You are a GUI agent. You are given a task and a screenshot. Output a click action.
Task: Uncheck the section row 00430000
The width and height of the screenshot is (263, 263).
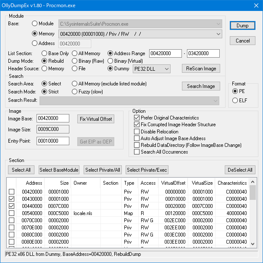(x=12, y=199)
